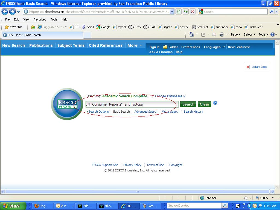
Task: Open the Suggested Sites dropdown
Action: [52, 27]
